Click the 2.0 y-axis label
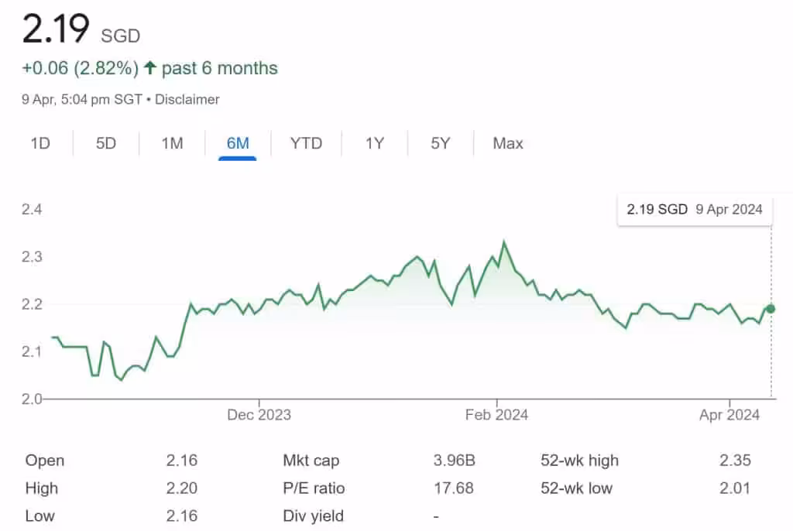The height and width of the screenshot is (531, 793). (x=31, y=399)
